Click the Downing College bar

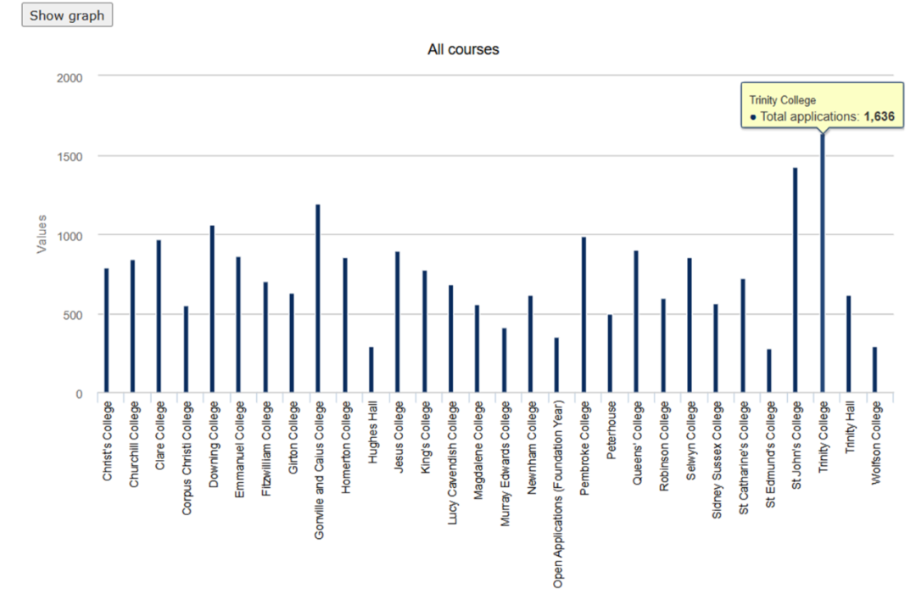click(x=212, y=310)
